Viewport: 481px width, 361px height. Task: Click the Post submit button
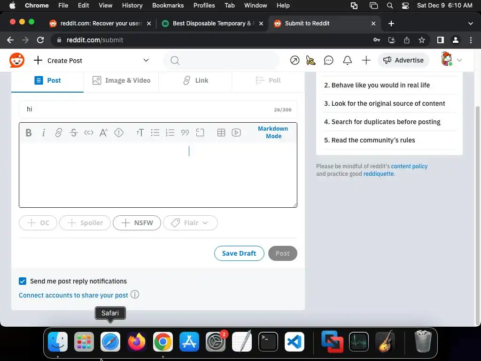(x=282, y=253)
